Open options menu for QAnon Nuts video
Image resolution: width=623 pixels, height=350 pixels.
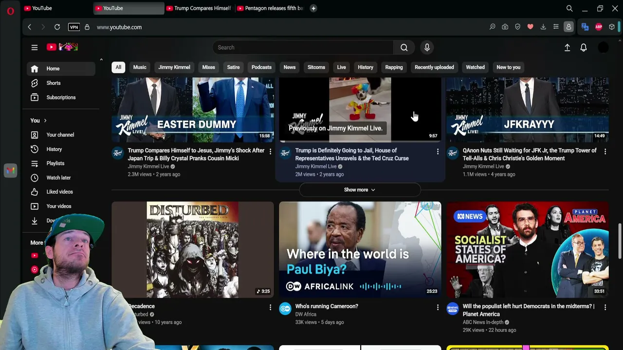pyautogui.click(x=605, y=152)
